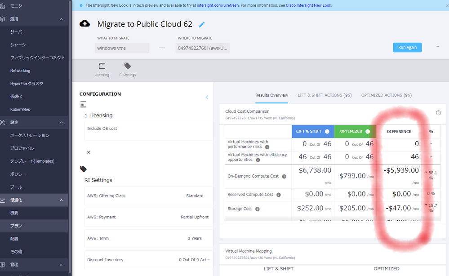Click info icon for On-Demand Compute Cost

click(x=284, y=176)
